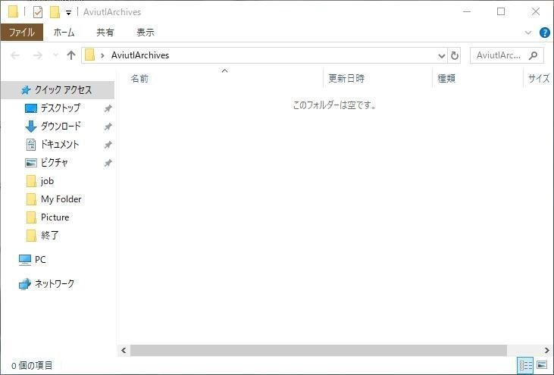This screenshot has width=554, height=375.
Task: Go forward with the right arrow button
Action: tap(37, 55)
